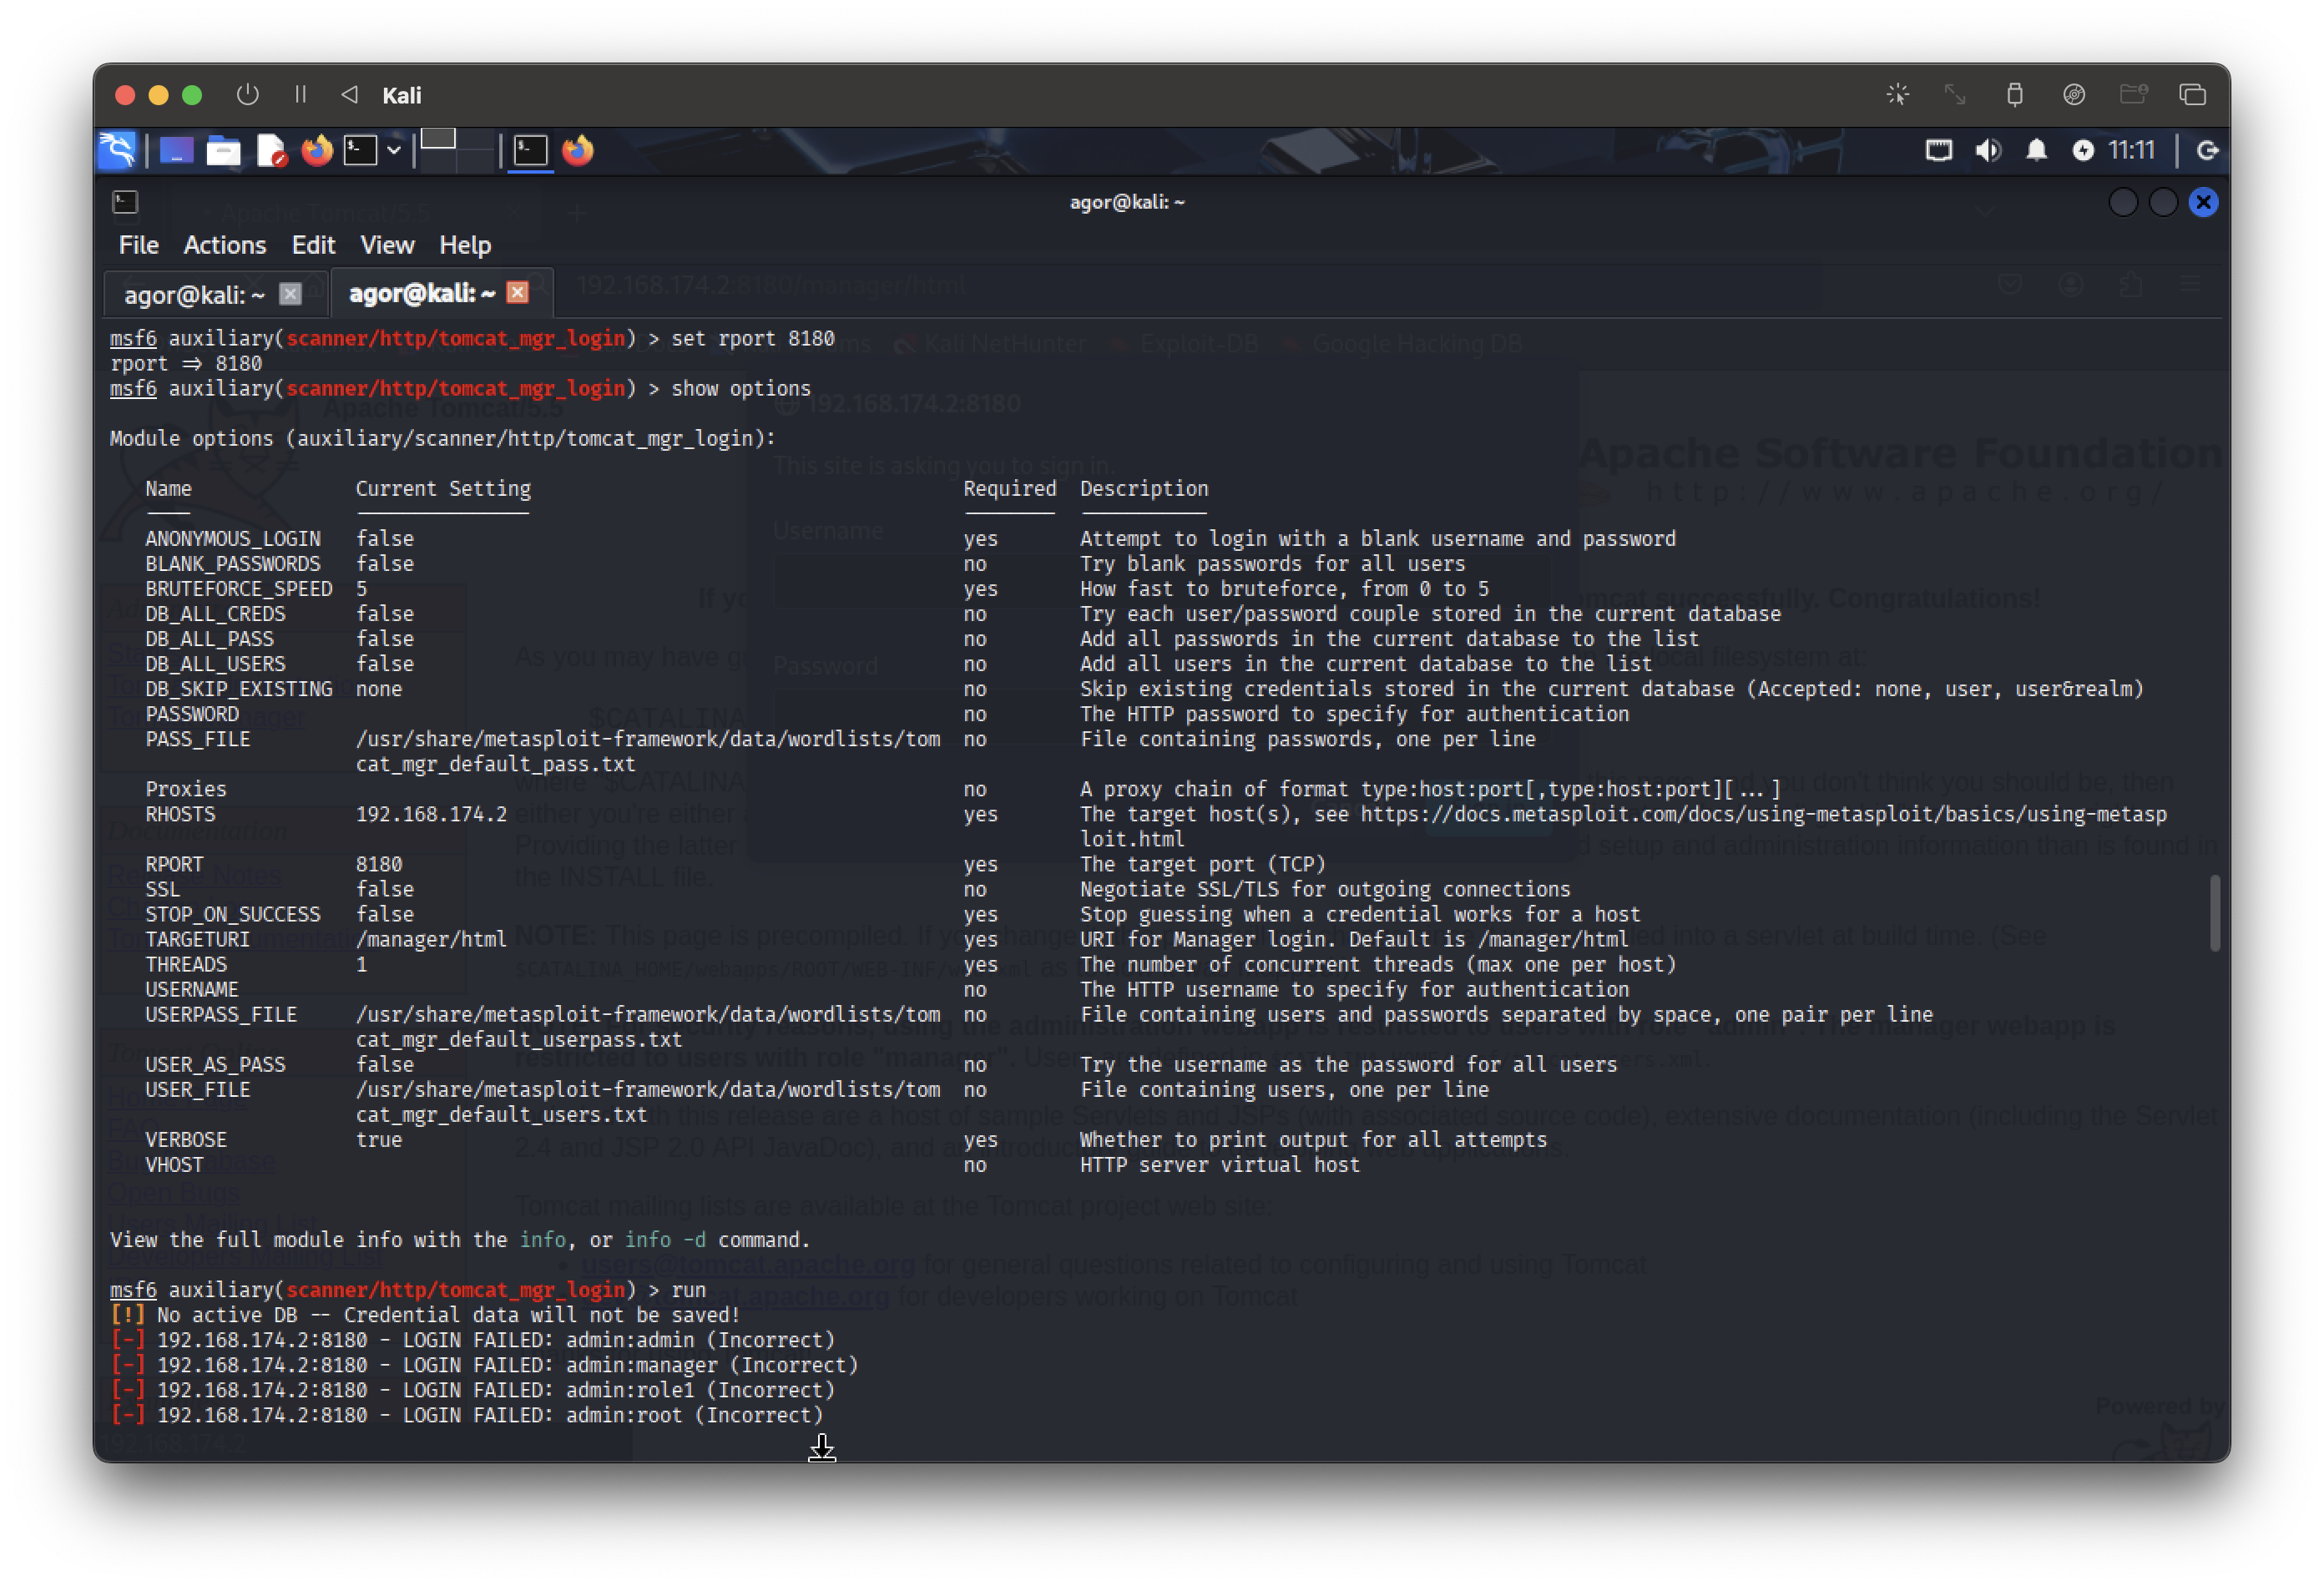The image size is (2324, 1586).
Task: Open the power manager tray icon
Action: click(2082, 150)
